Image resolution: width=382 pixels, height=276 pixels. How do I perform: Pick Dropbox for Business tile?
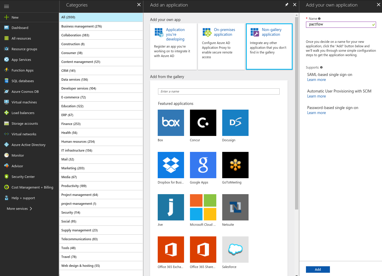[x=171, y=165]
